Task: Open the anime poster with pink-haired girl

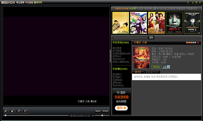Action: 138,23
